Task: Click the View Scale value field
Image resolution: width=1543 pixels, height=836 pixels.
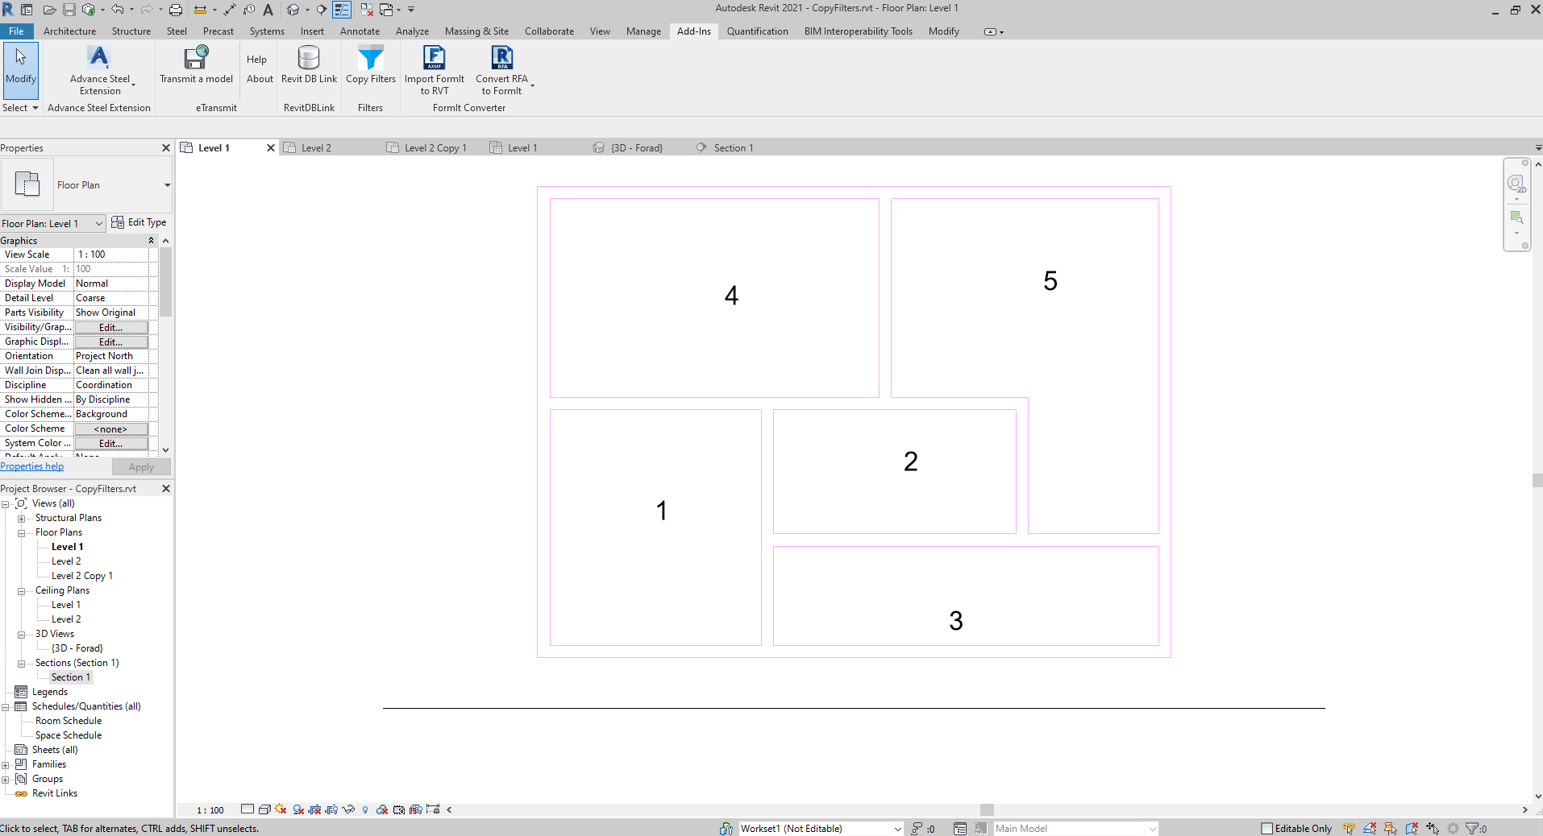Action: coord(111,255)
